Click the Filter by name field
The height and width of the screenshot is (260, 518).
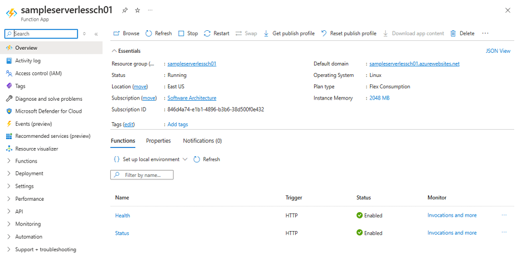pos(142,175)
